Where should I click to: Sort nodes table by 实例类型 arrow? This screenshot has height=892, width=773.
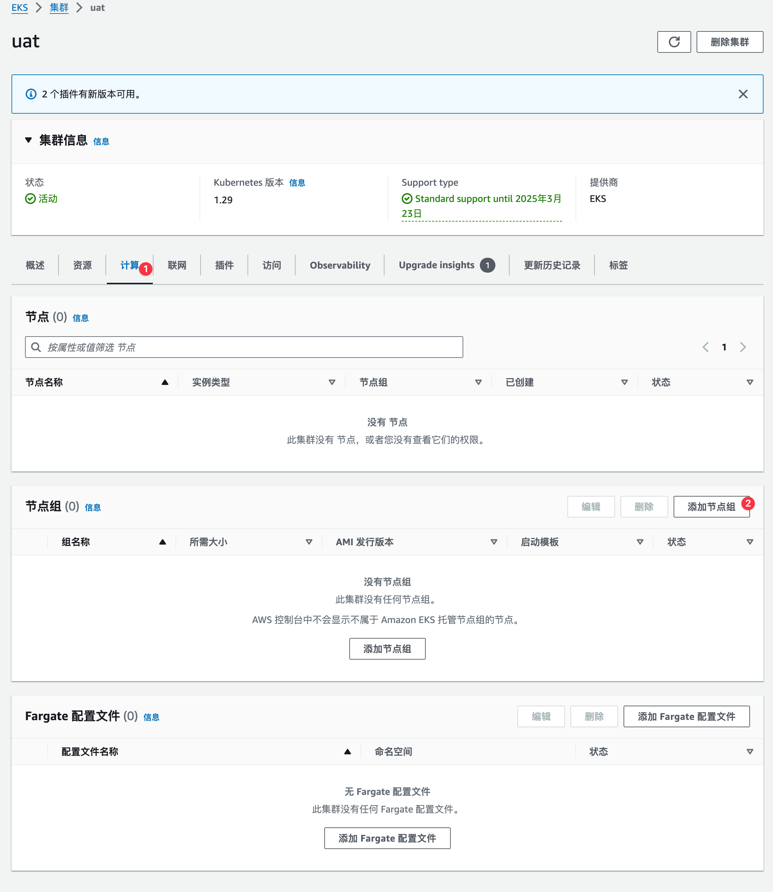click(x=332, y=382)
